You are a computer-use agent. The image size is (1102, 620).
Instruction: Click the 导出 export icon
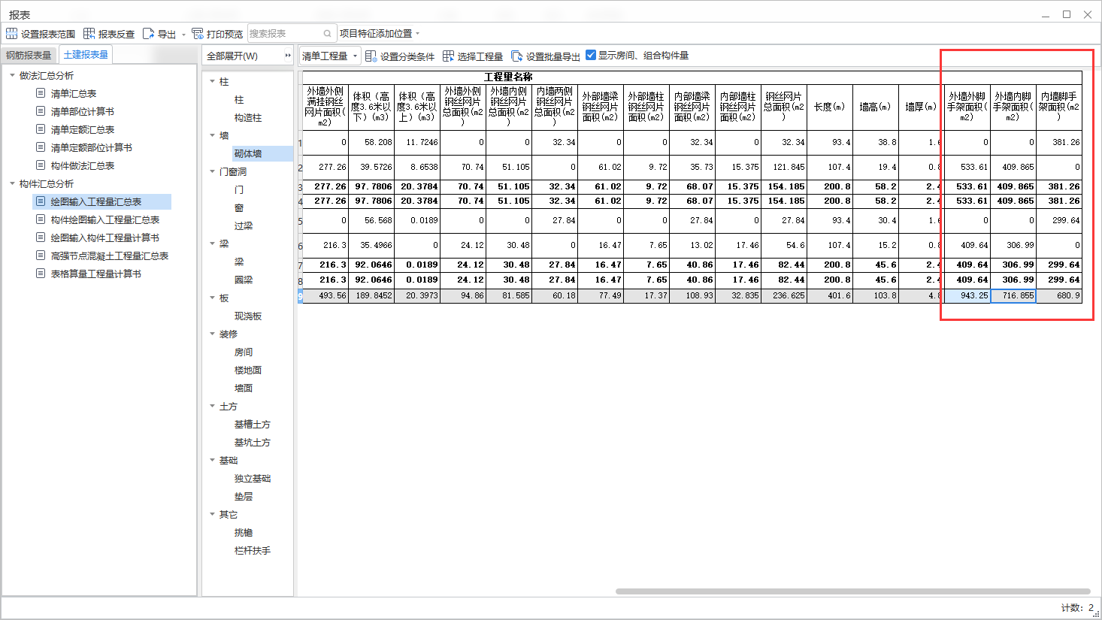[x=148, y=34]
